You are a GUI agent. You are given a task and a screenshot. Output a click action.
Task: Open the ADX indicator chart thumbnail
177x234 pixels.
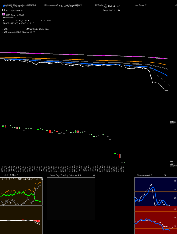point(21,191)
